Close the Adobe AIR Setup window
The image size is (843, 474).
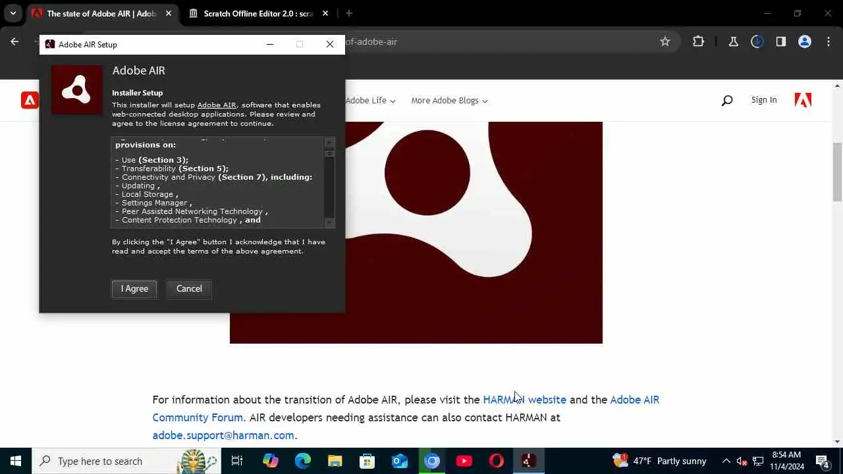tap(330, 44)
